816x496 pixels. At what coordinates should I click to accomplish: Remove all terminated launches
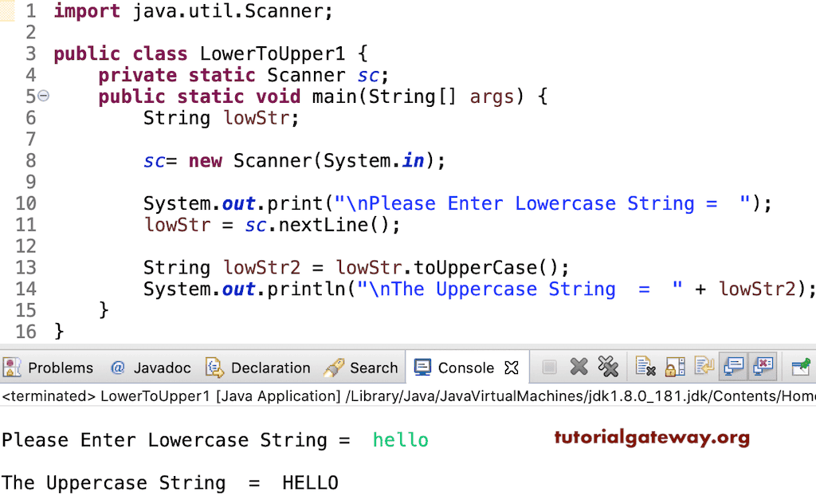609,367
